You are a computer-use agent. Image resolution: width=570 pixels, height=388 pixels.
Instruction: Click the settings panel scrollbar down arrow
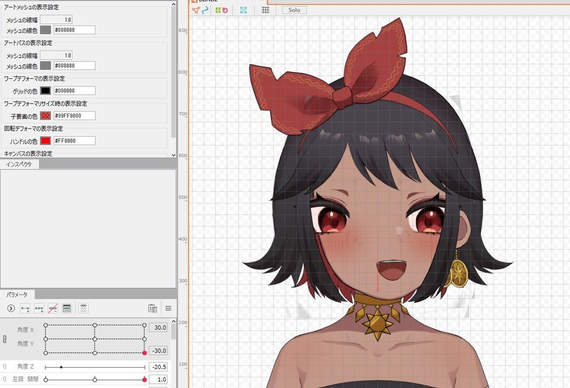[x=173, y=155]
